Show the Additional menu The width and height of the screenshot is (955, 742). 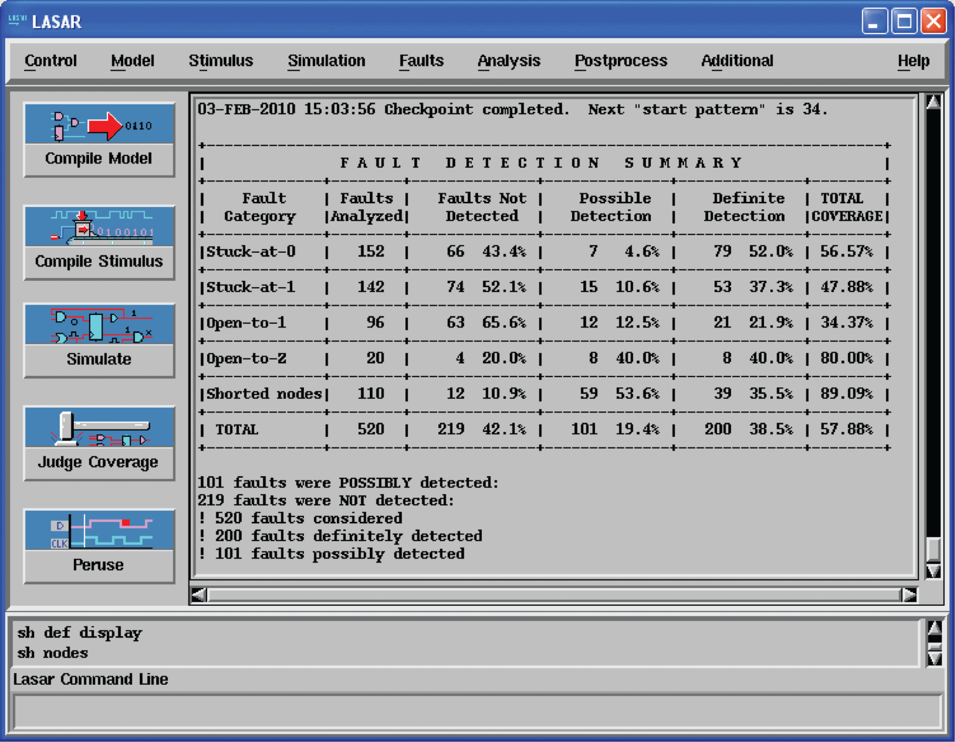[737, 61]
